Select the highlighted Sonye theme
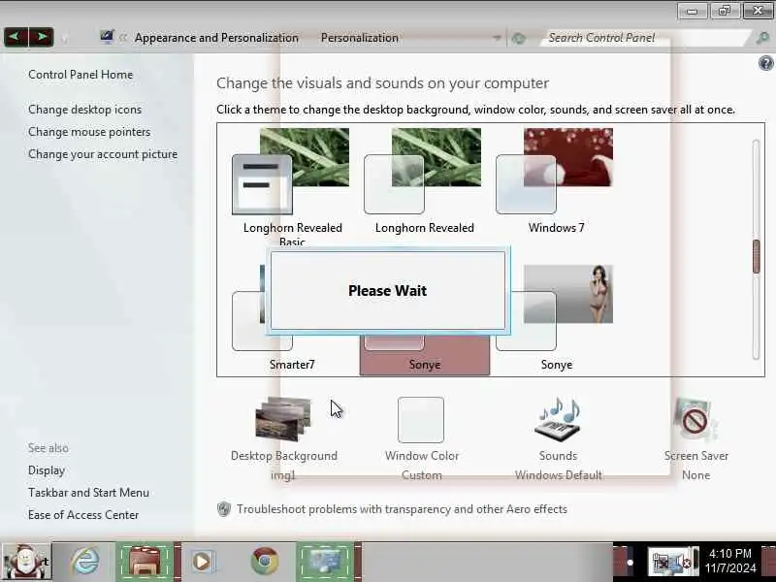Screen dimensions: 776x582 coord(425,355)
